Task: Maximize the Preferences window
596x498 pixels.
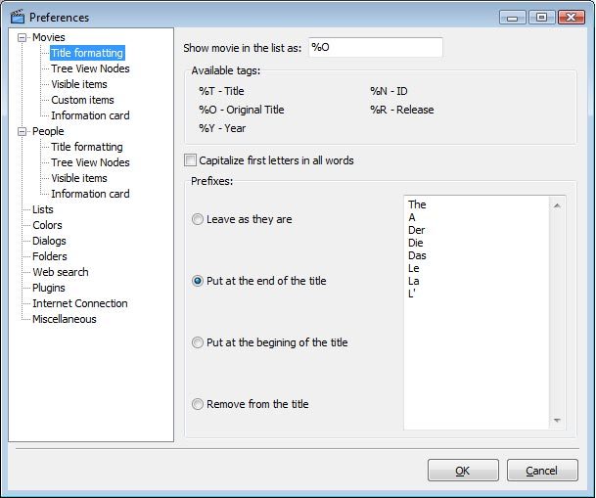Action: (541, 18)
